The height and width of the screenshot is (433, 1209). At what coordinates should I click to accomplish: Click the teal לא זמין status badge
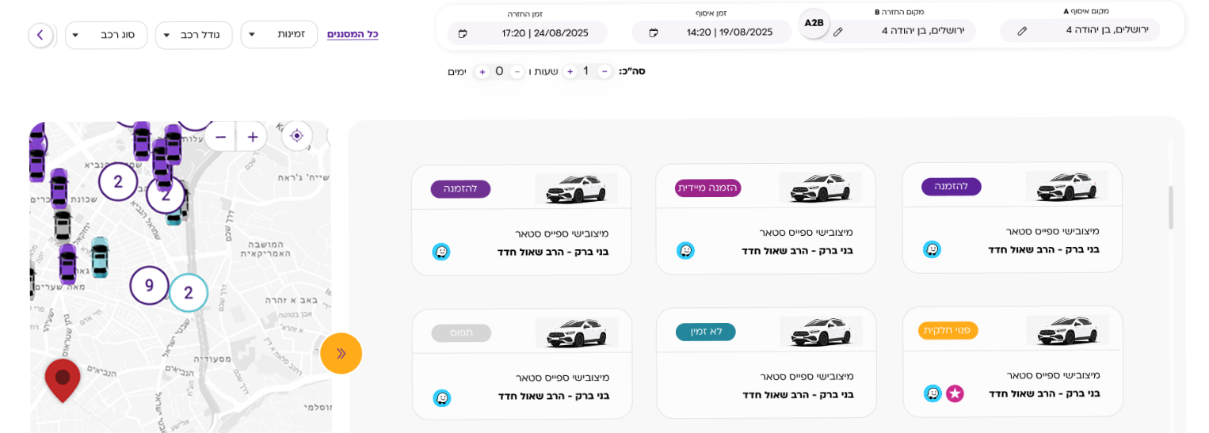[x=706, y=332]
